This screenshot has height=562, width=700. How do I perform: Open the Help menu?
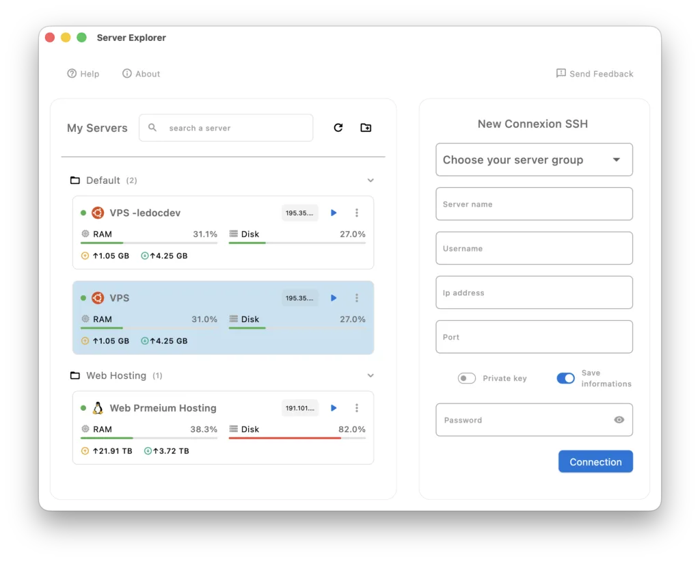[x=83, y=73]
